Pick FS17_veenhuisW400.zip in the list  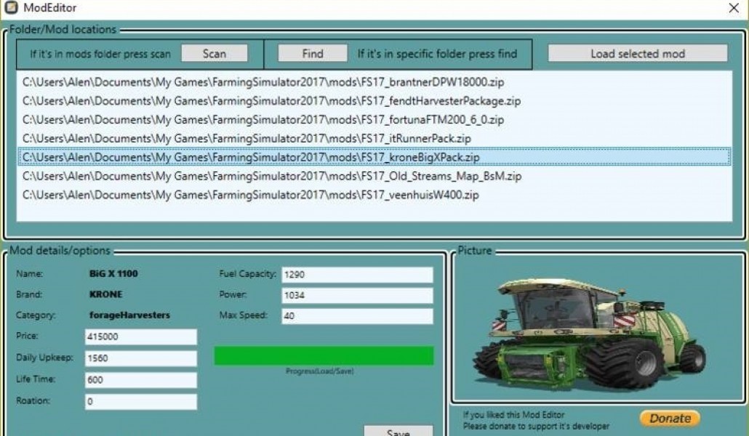[x=251, y=195]
